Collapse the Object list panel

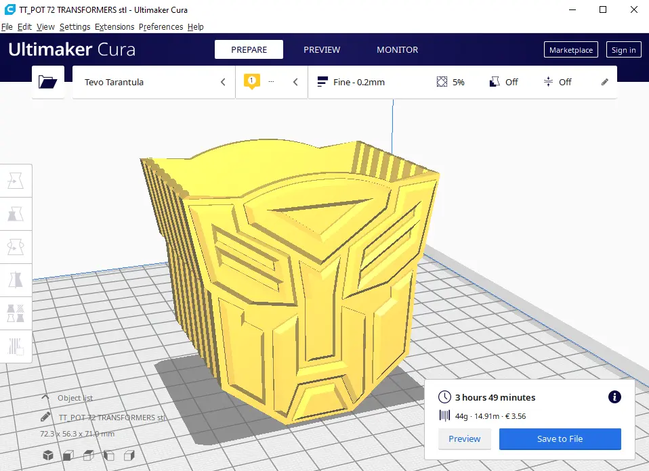(x=45, y=397)
